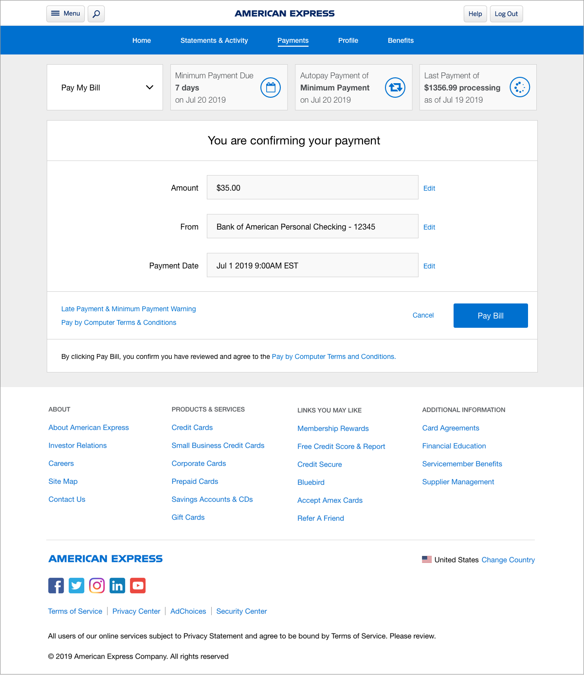Open the YouTube social icon
The height and width of the screenshot is (675, 584).
click(138, 586)
